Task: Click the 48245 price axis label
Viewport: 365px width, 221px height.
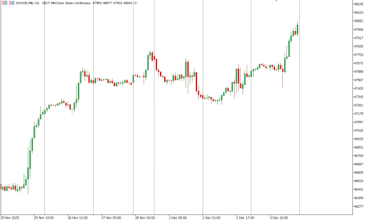Action: click(358, 4)
